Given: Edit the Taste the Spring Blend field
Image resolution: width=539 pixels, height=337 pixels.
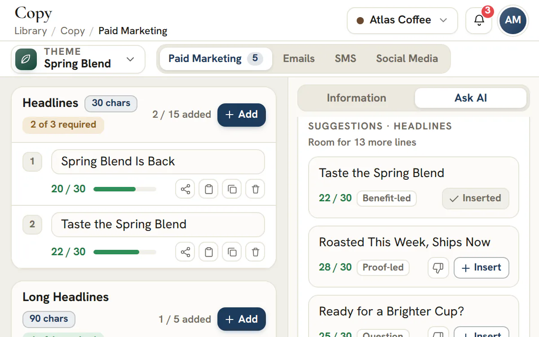Looking at the screenshot, I should 158,225.
